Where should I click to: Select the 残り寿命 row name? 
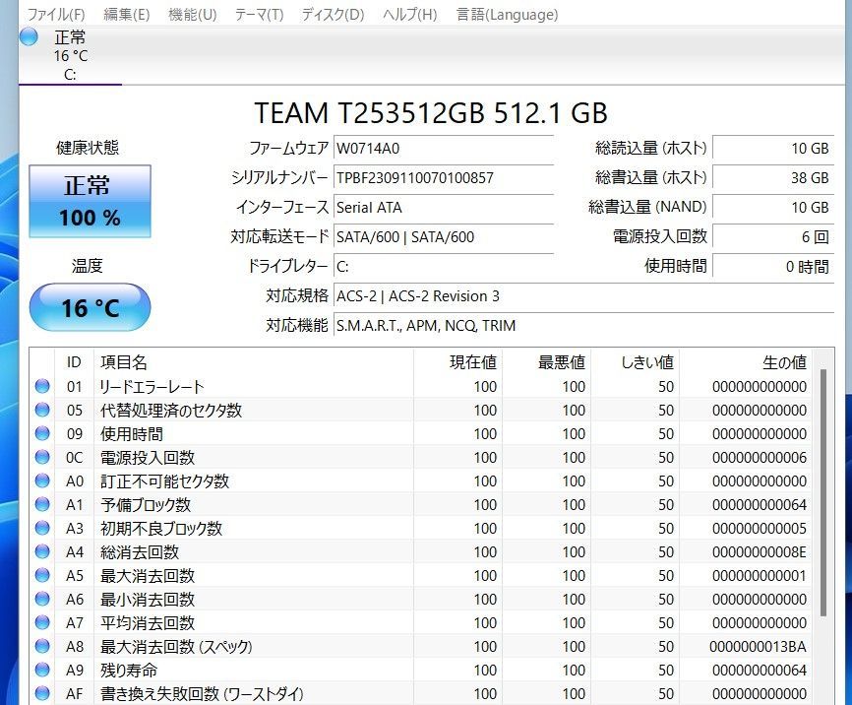(x=129, y=671)
